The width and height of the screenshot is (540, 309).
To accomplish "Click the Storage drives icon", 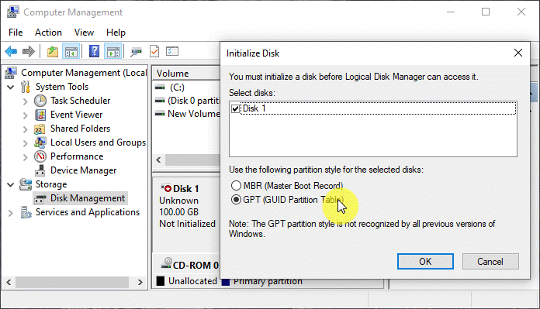I will tap(26, 184).
